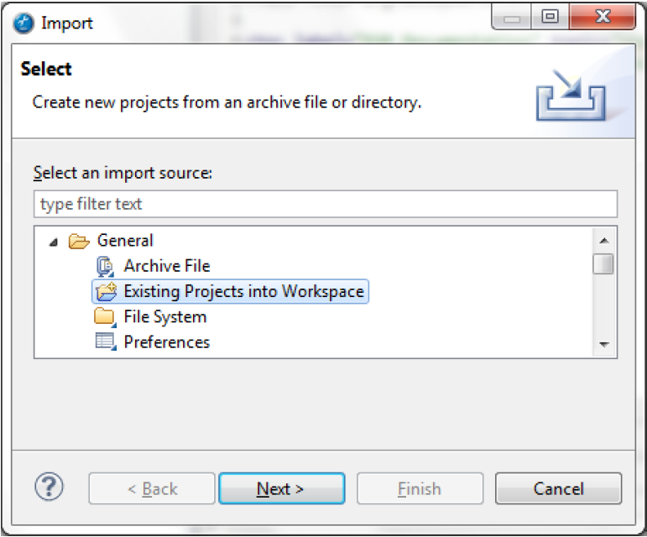
Task: Click the File System folder icon
Action: [x=105, y=317]
